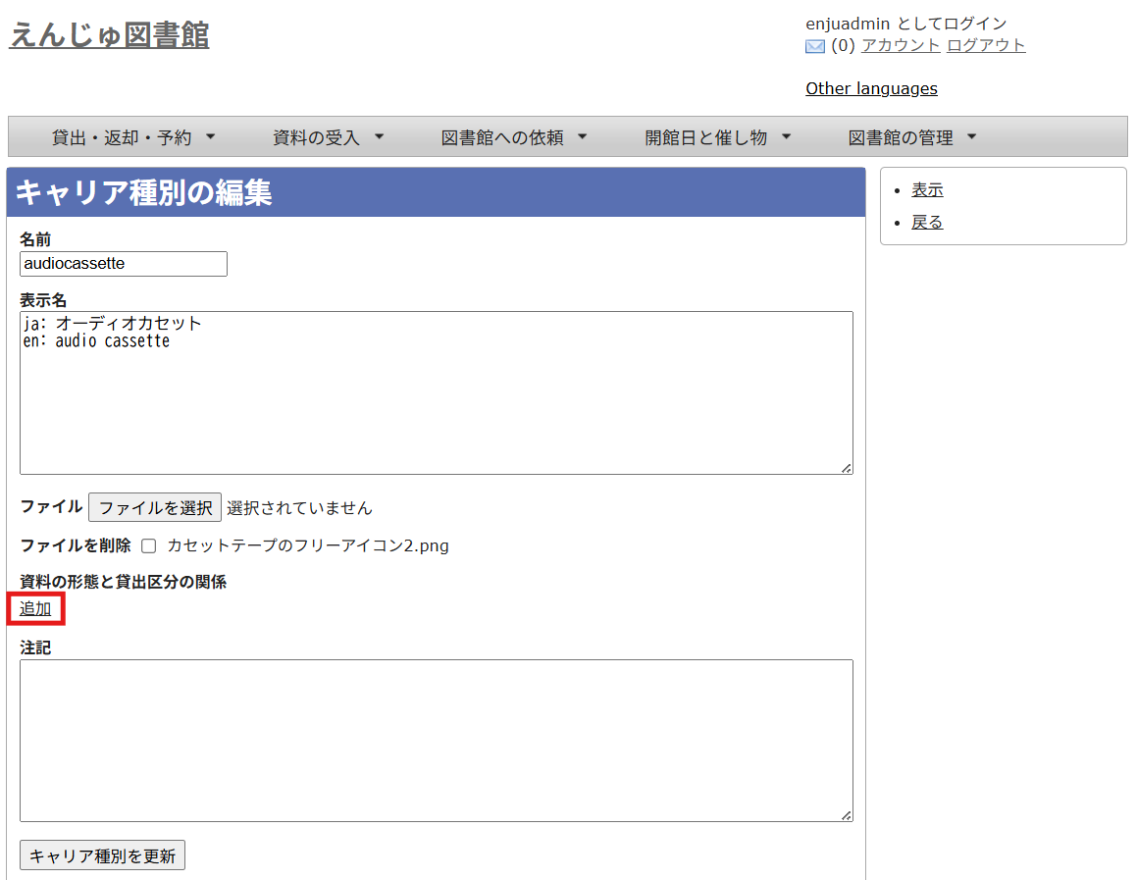Click the ファイルを選択 file chooser button
This screenshot has height=880, width=1136.
[x=155, y=508]
